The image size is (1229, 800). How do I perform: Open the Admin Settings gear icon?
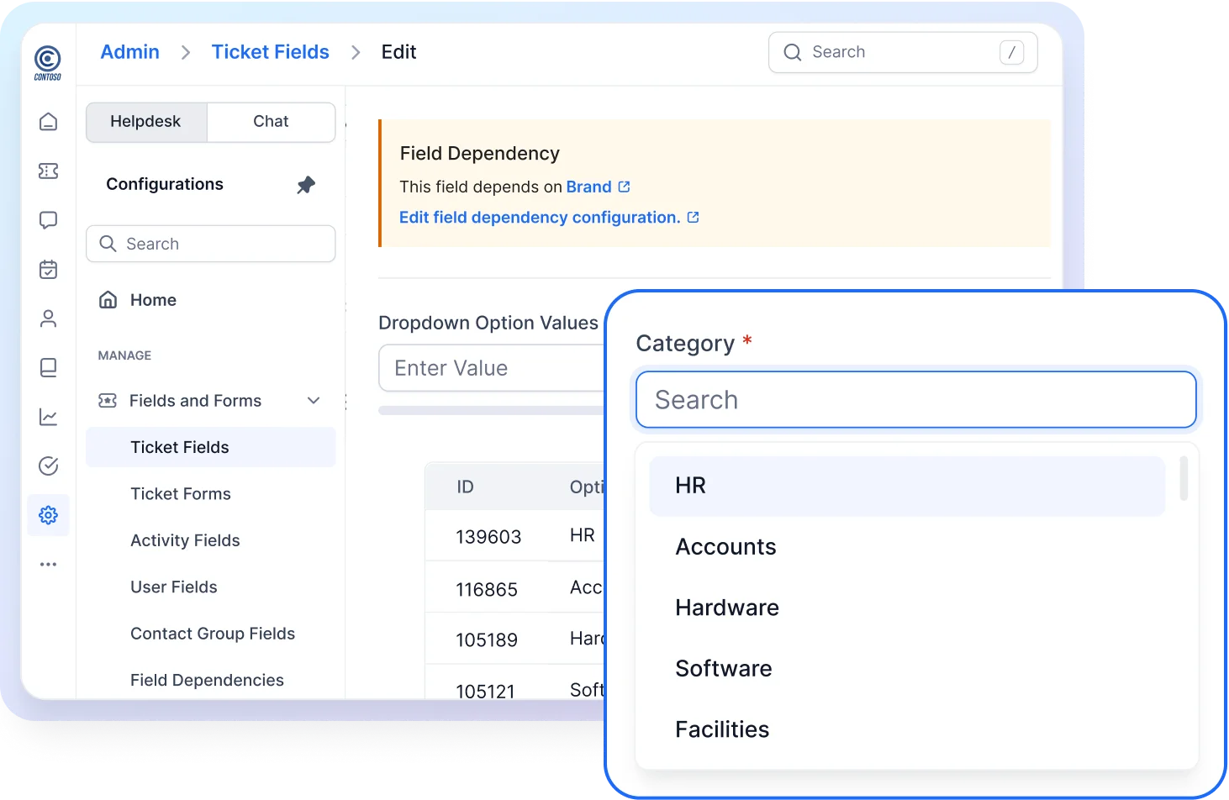click(x=48, y=515)
